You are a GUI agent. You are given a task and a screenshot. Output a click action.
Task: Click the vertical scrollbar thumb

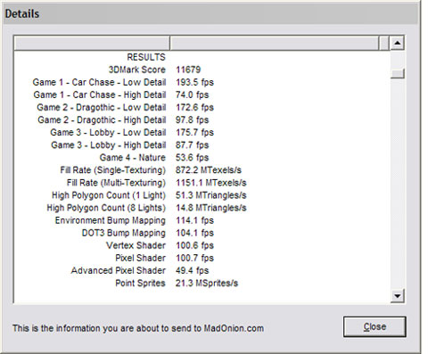(398, 73)
